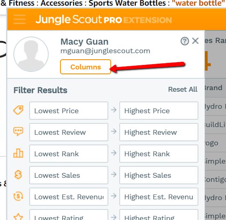This screenshot has height=220, width=226.
Task: Select the Highest Rank input
Action: tap(159, 154)
